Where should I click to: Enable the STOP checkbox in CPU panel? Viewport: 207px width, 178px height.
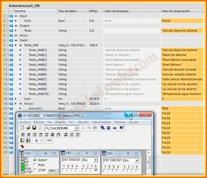click(35, 170)
